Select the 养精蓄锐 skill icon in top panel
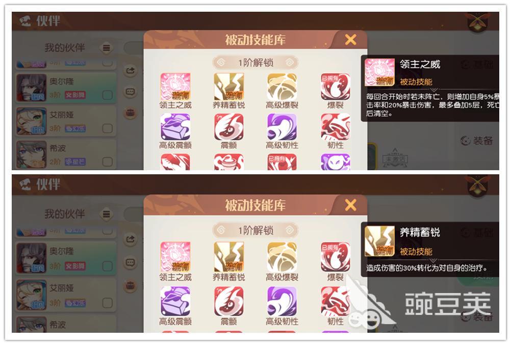Screen dimensions: 511x345 (228, 87)
